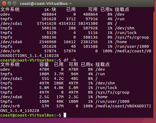Click '4.2G' used value
The height and width of the screenshot is (123, 156).
tap(59, 78)
